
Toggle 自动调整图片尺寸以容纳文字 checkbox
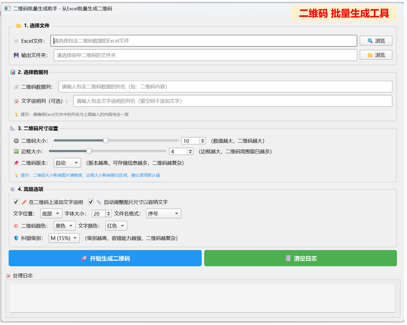[91, 202]
